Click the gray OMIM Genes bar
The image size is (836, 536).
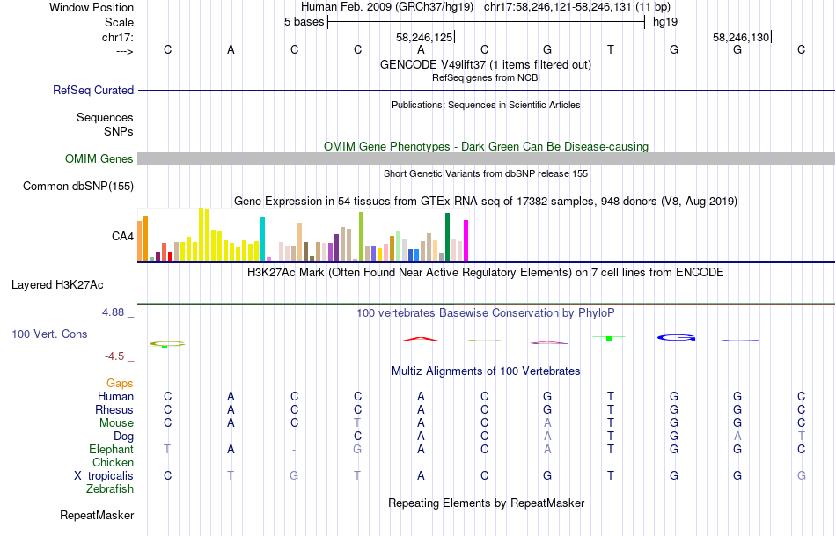point(486,159)
